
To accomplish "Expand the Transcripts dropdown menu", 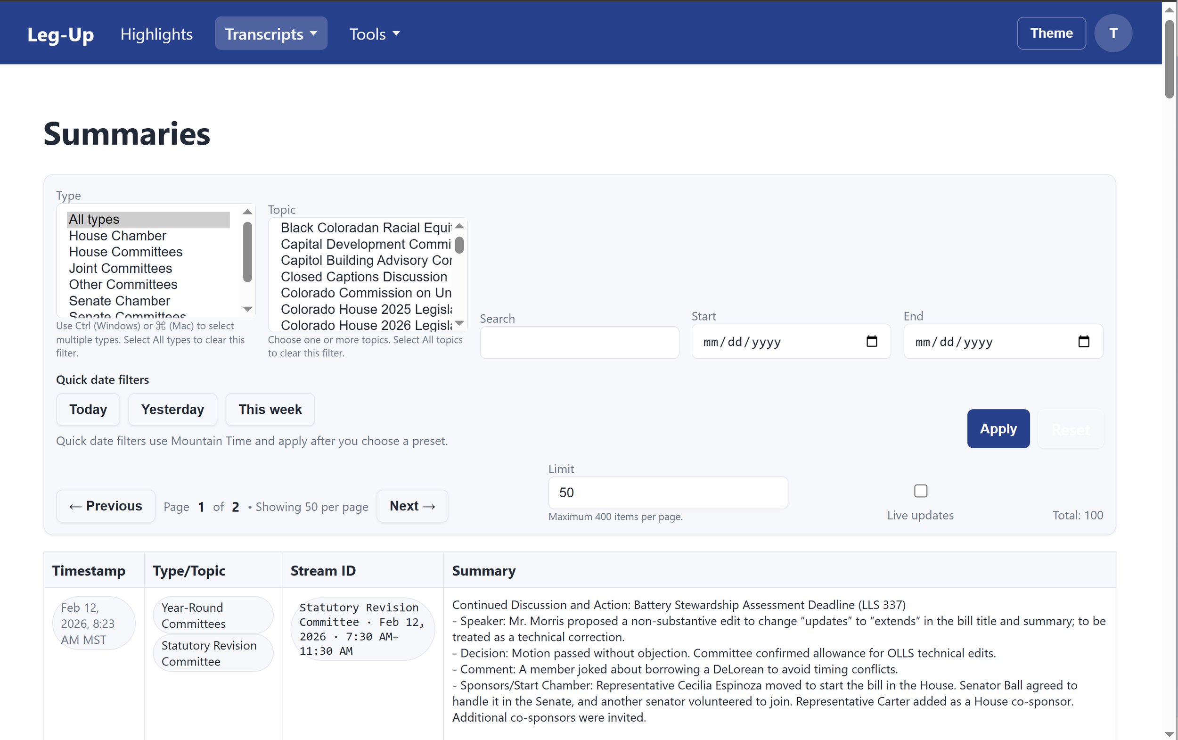I will pyautogui.click(x=271, y=34).
